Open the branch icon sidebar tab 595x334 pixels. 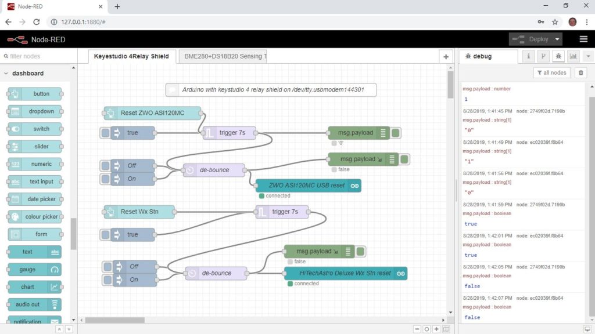[543, 56]
